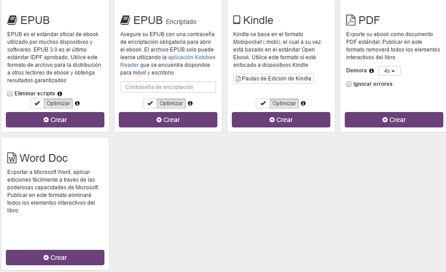Click info icon beside Kindle Optimizar toggle
The width and height of the screenshot is (446, 272).
coord(303,103)
